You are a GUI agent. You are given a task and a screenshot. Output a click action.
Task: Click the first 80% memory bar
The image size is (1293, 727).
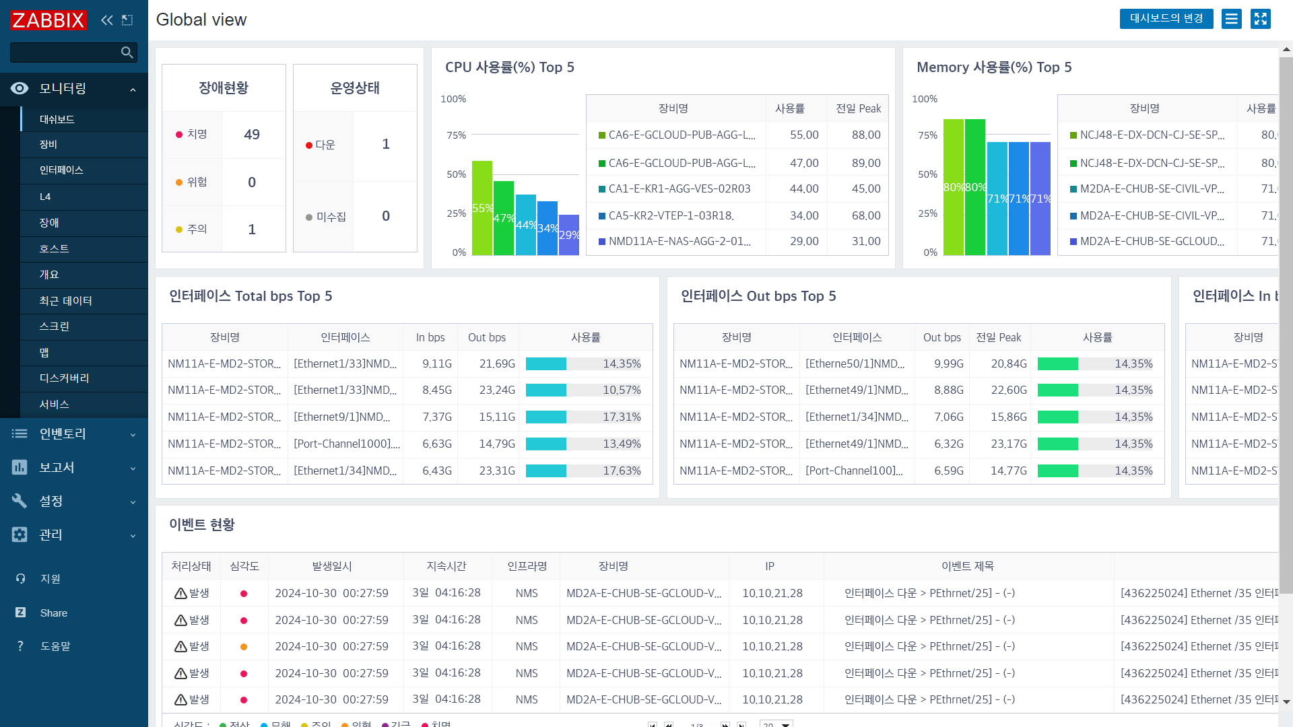(x=954, y=187)
